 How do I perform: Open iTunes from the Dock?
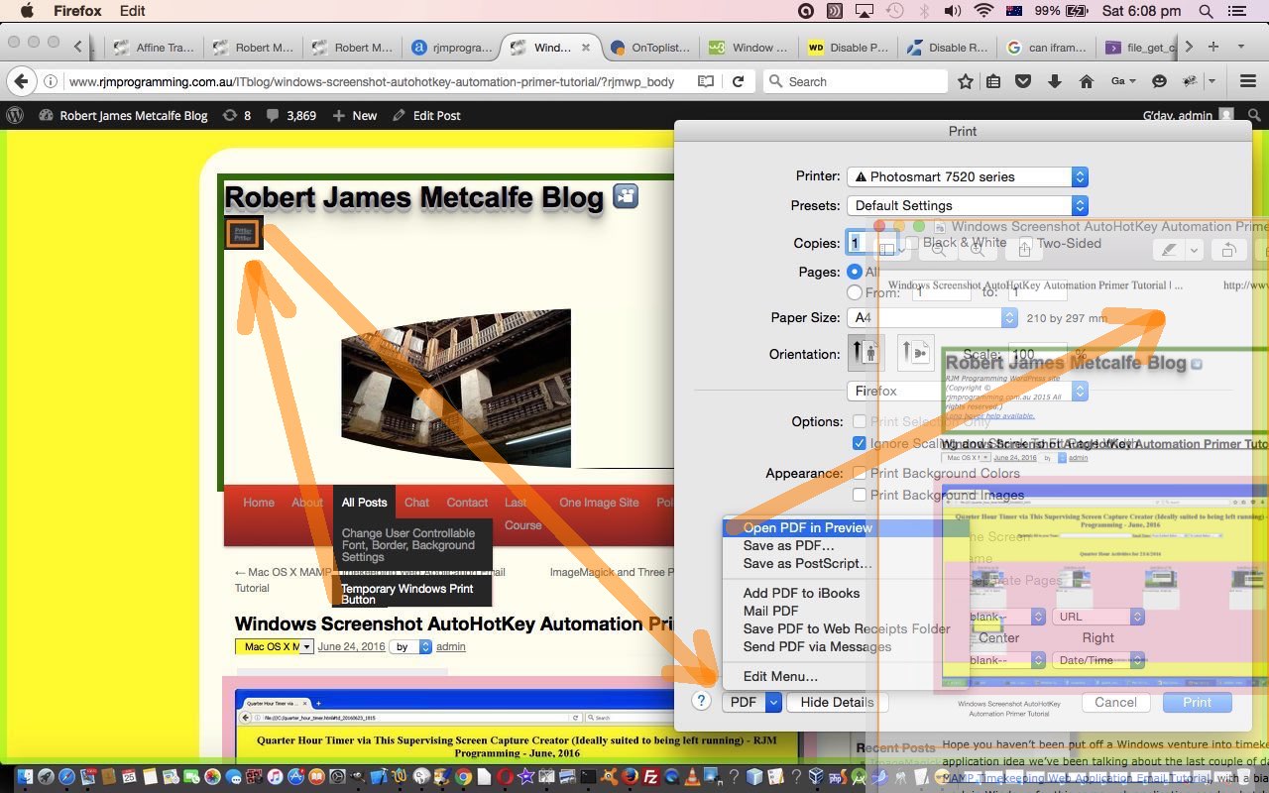tap(276, 778)
